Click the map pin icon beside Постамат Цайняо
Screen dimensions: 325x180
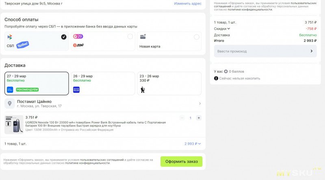coord(10,103)
